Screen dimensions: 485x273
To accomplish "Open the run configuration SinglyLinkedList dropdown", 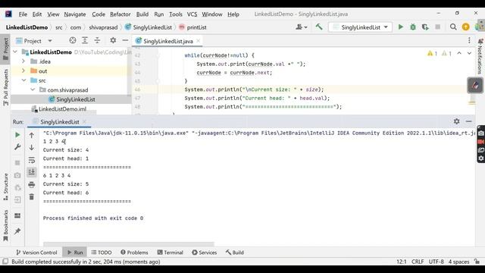I will [x=361, y=27].
